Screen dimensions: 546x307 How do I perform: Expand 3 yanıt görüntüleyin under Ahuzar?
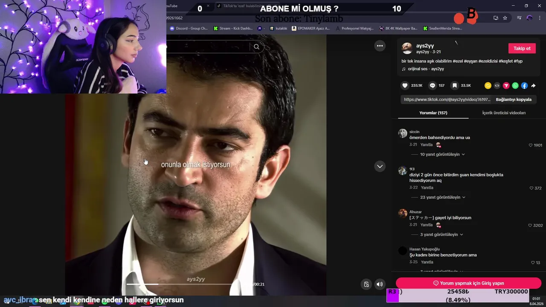[x=441, y=235]
